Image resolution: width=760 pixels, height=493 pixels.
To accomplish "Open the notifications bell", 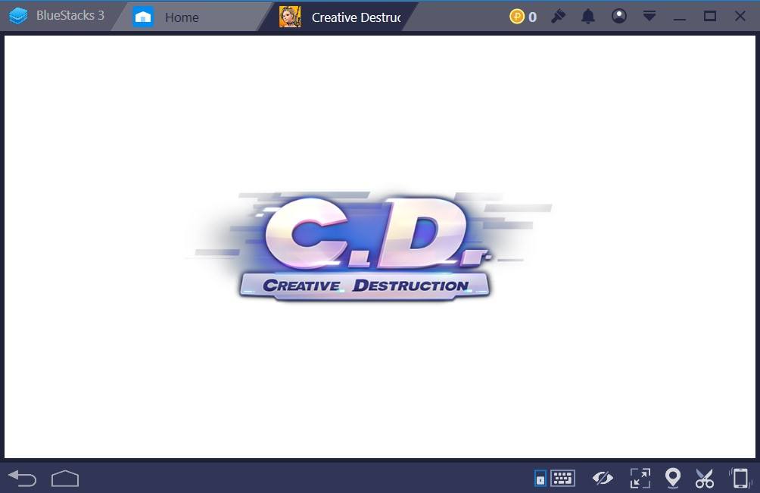I will [x=588, y=17].
